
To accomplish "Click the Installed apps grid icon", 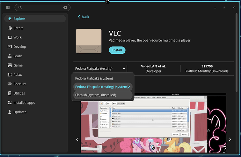I will [x=10, y=103].
